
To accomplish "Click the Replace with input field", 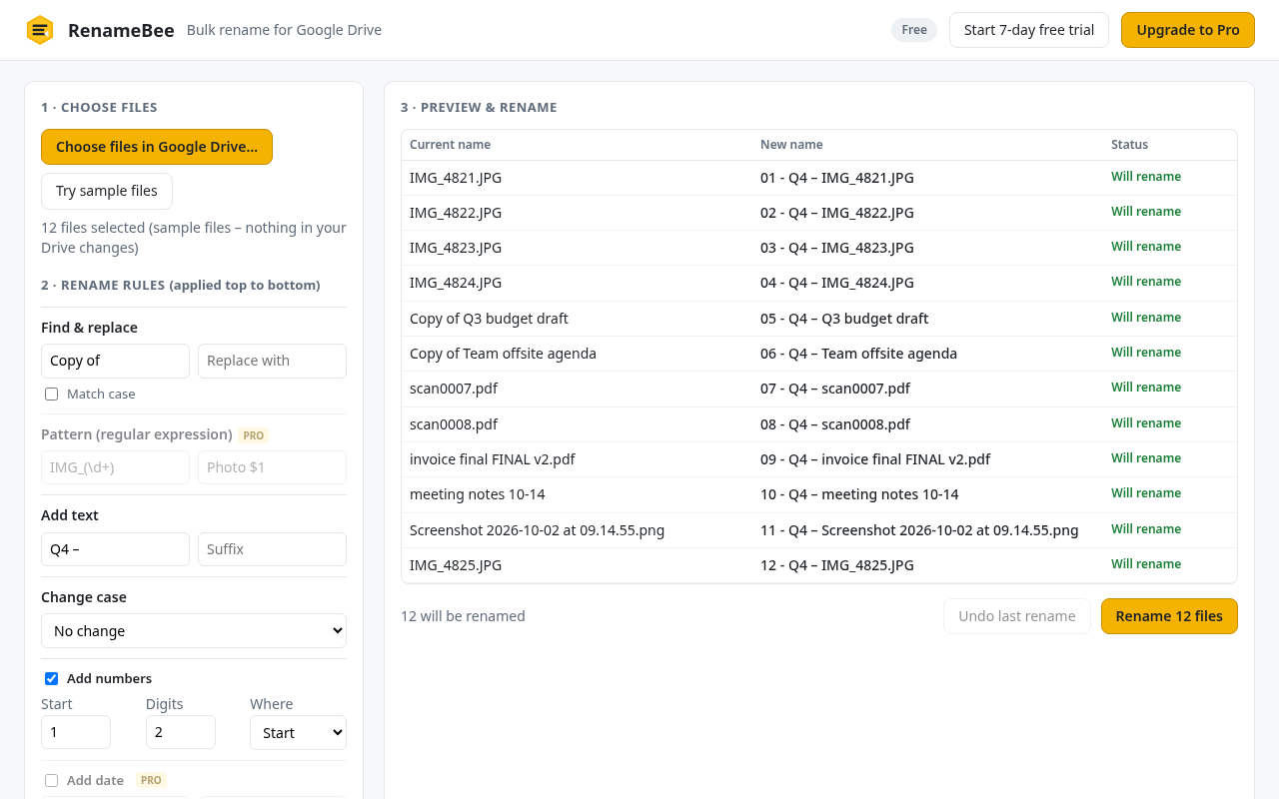I will [272, 361].
